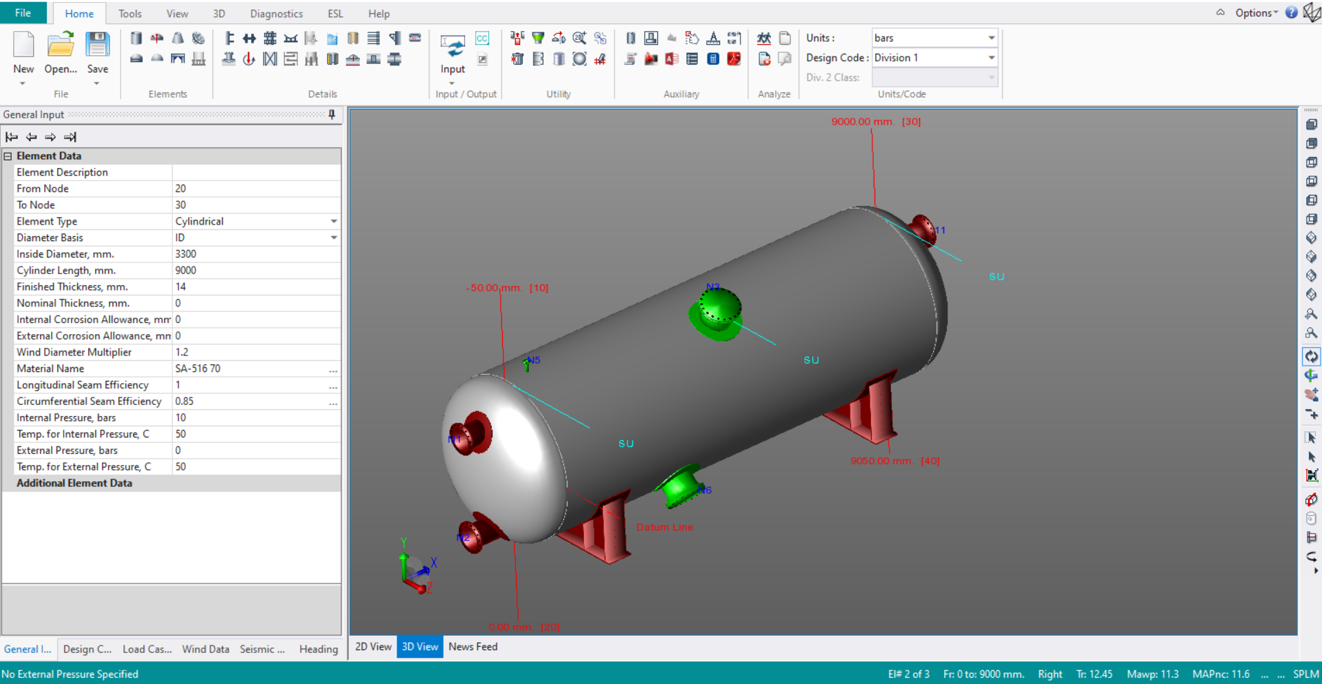Collapse the Element Data section
1322x684 pixels.
click(x=8, y=156)
